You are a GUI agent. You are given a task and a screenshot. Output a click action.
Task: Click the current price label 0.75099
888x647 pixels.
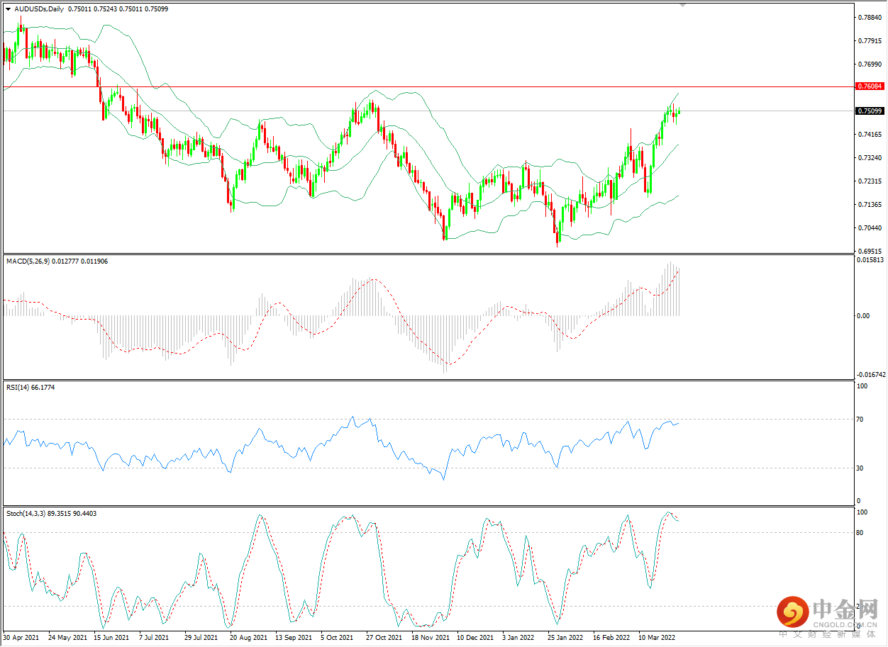tap(870, 111)
